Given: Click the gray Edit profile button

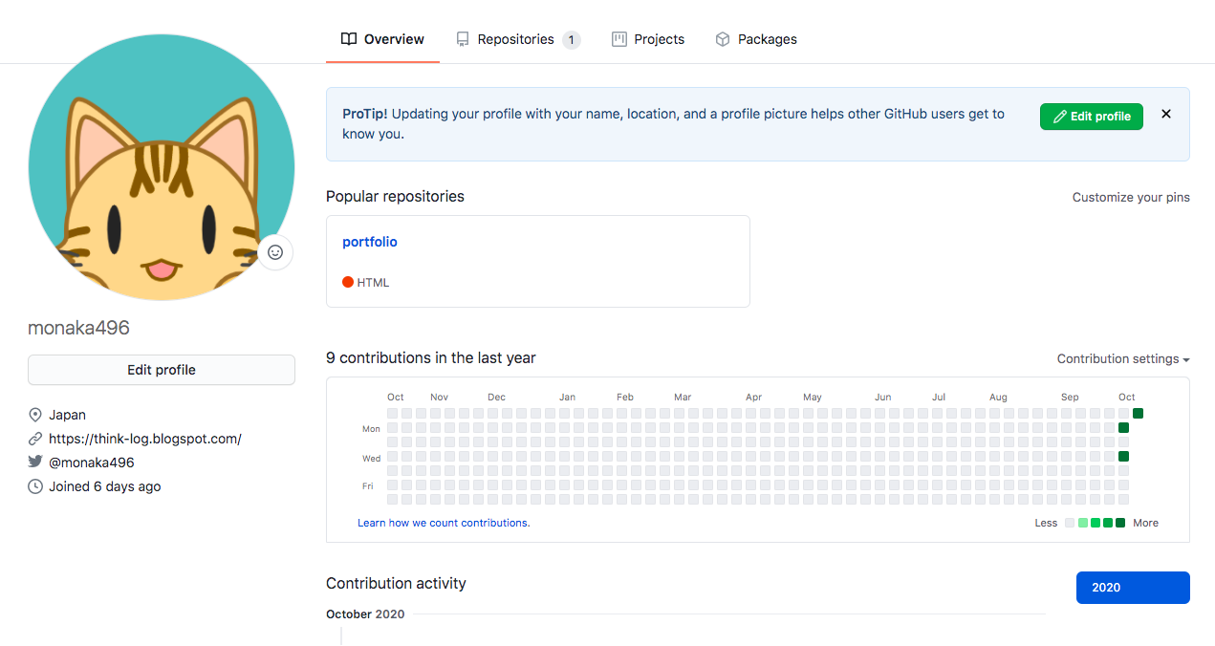Looking at the screenshot, I should [x=162, y=370].
